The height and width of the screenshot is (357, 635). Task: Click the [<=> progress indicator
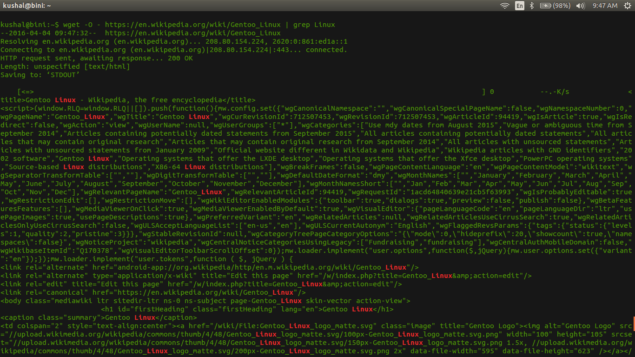(26, 92)
